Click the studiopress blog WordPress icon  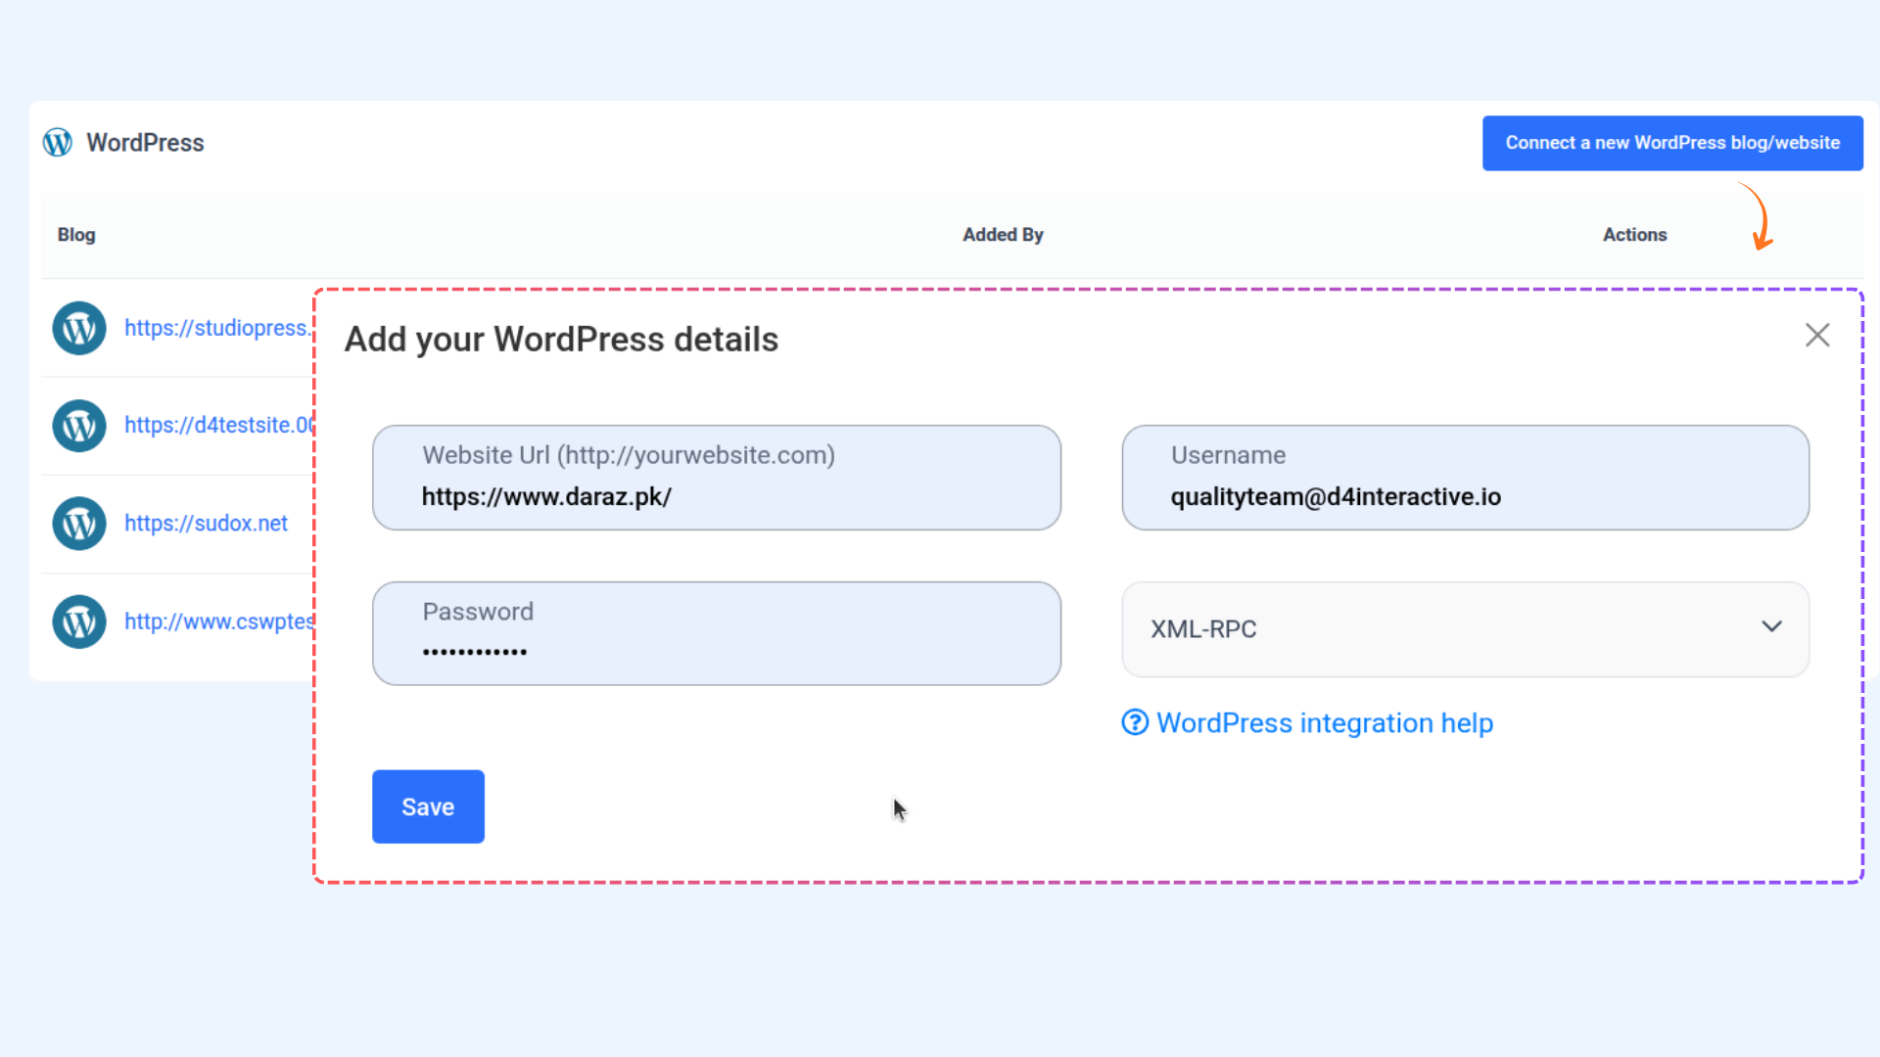point(79,328)
